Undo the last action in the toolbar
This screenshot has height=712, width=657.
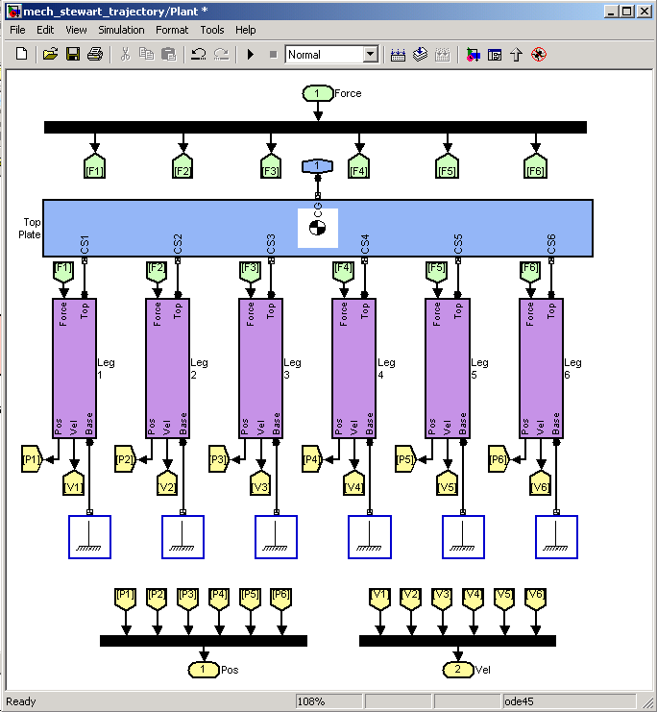click(198, 55)
